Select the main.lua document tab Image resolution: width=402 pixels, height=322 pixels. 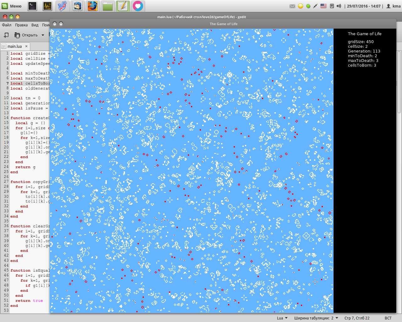(15, 46)
